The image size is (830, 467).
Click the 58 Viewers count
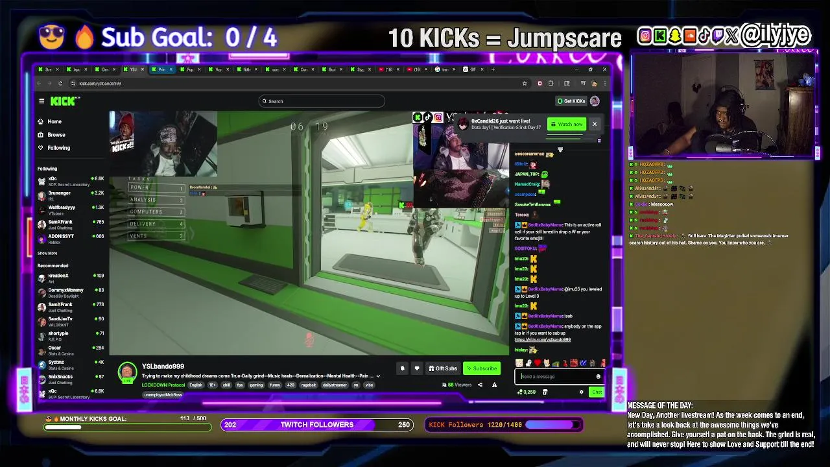tap(457, 385)
